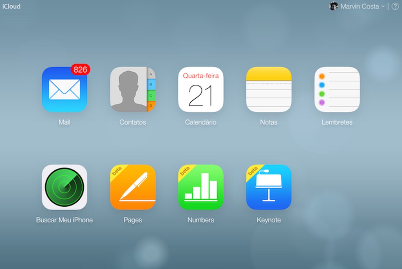Image resolution: width=402 pixels, height=269 pixels.
Task: Click the 826 unread badge on Mail
Action: (x=80, y=70)
